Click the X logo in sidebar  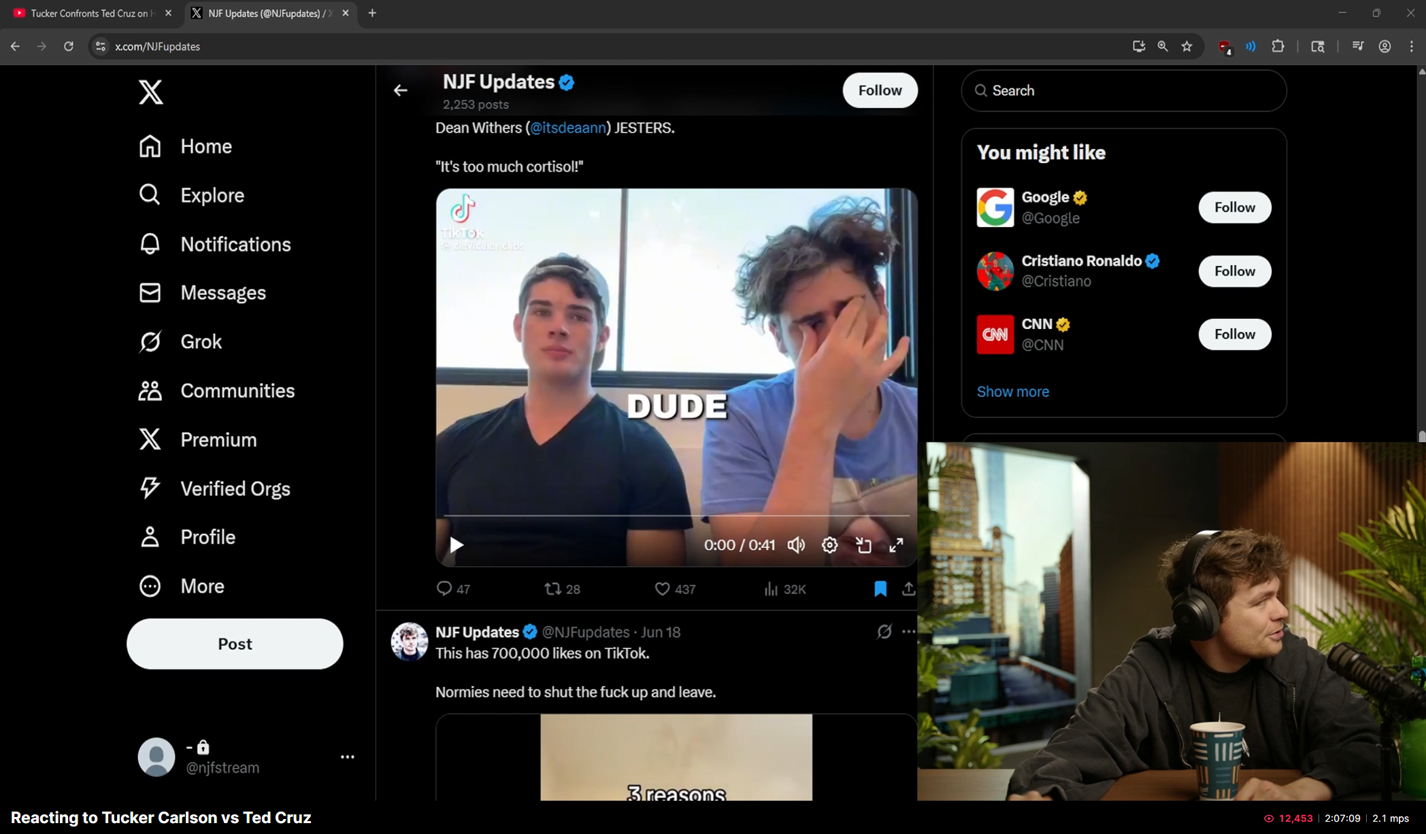pos(150,92)
